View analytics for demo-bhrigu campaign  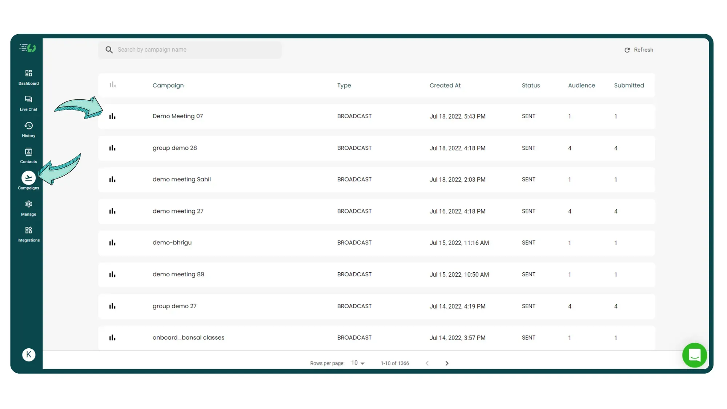click(112, 242)
